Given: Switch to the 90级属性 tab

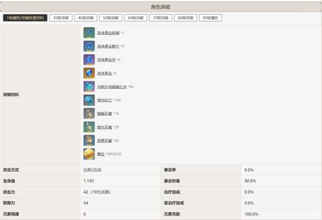Looking at the screenshot, I should (210, 18).
